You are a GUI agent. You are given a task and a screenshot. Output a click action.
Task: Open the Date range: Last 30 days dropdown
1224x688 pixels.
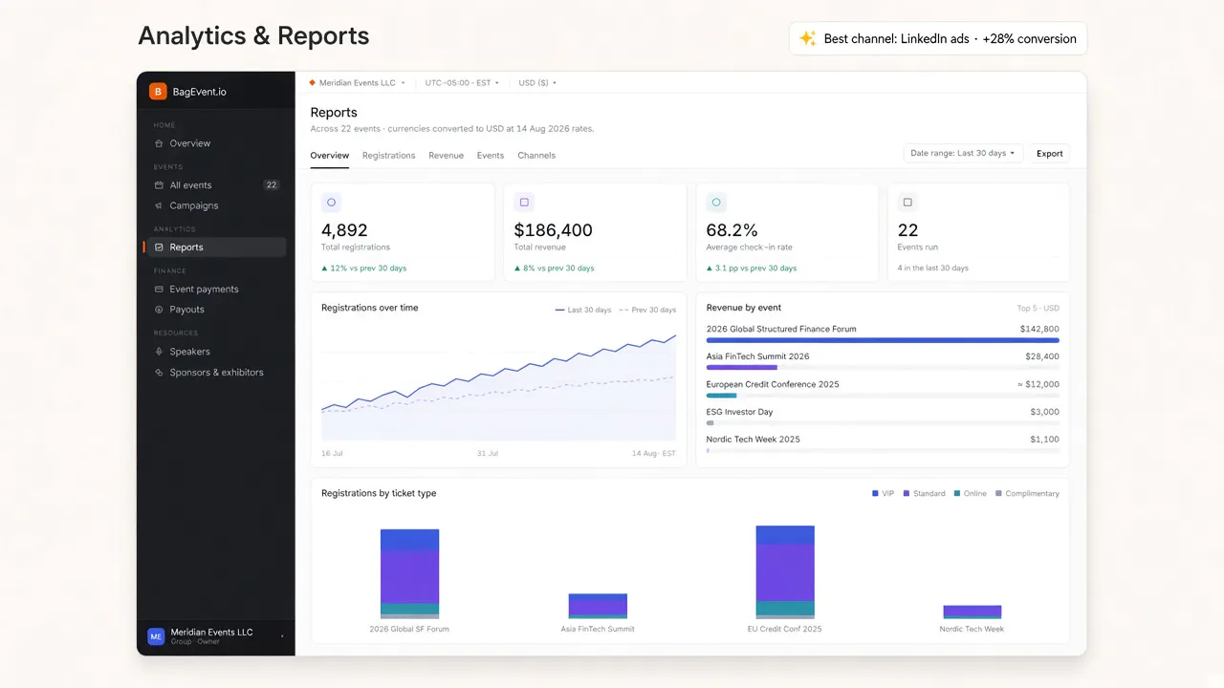coord(964,154)
